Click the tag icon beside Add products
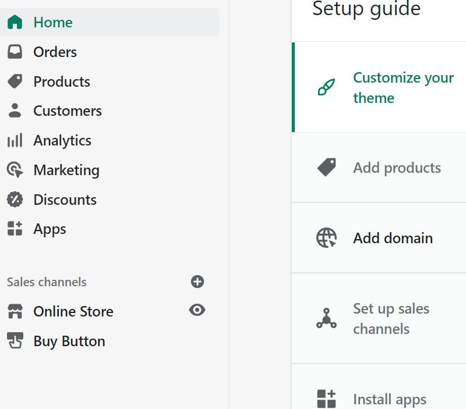The height and width of the screenshot is (409, 466). click(x=326, y=168)
